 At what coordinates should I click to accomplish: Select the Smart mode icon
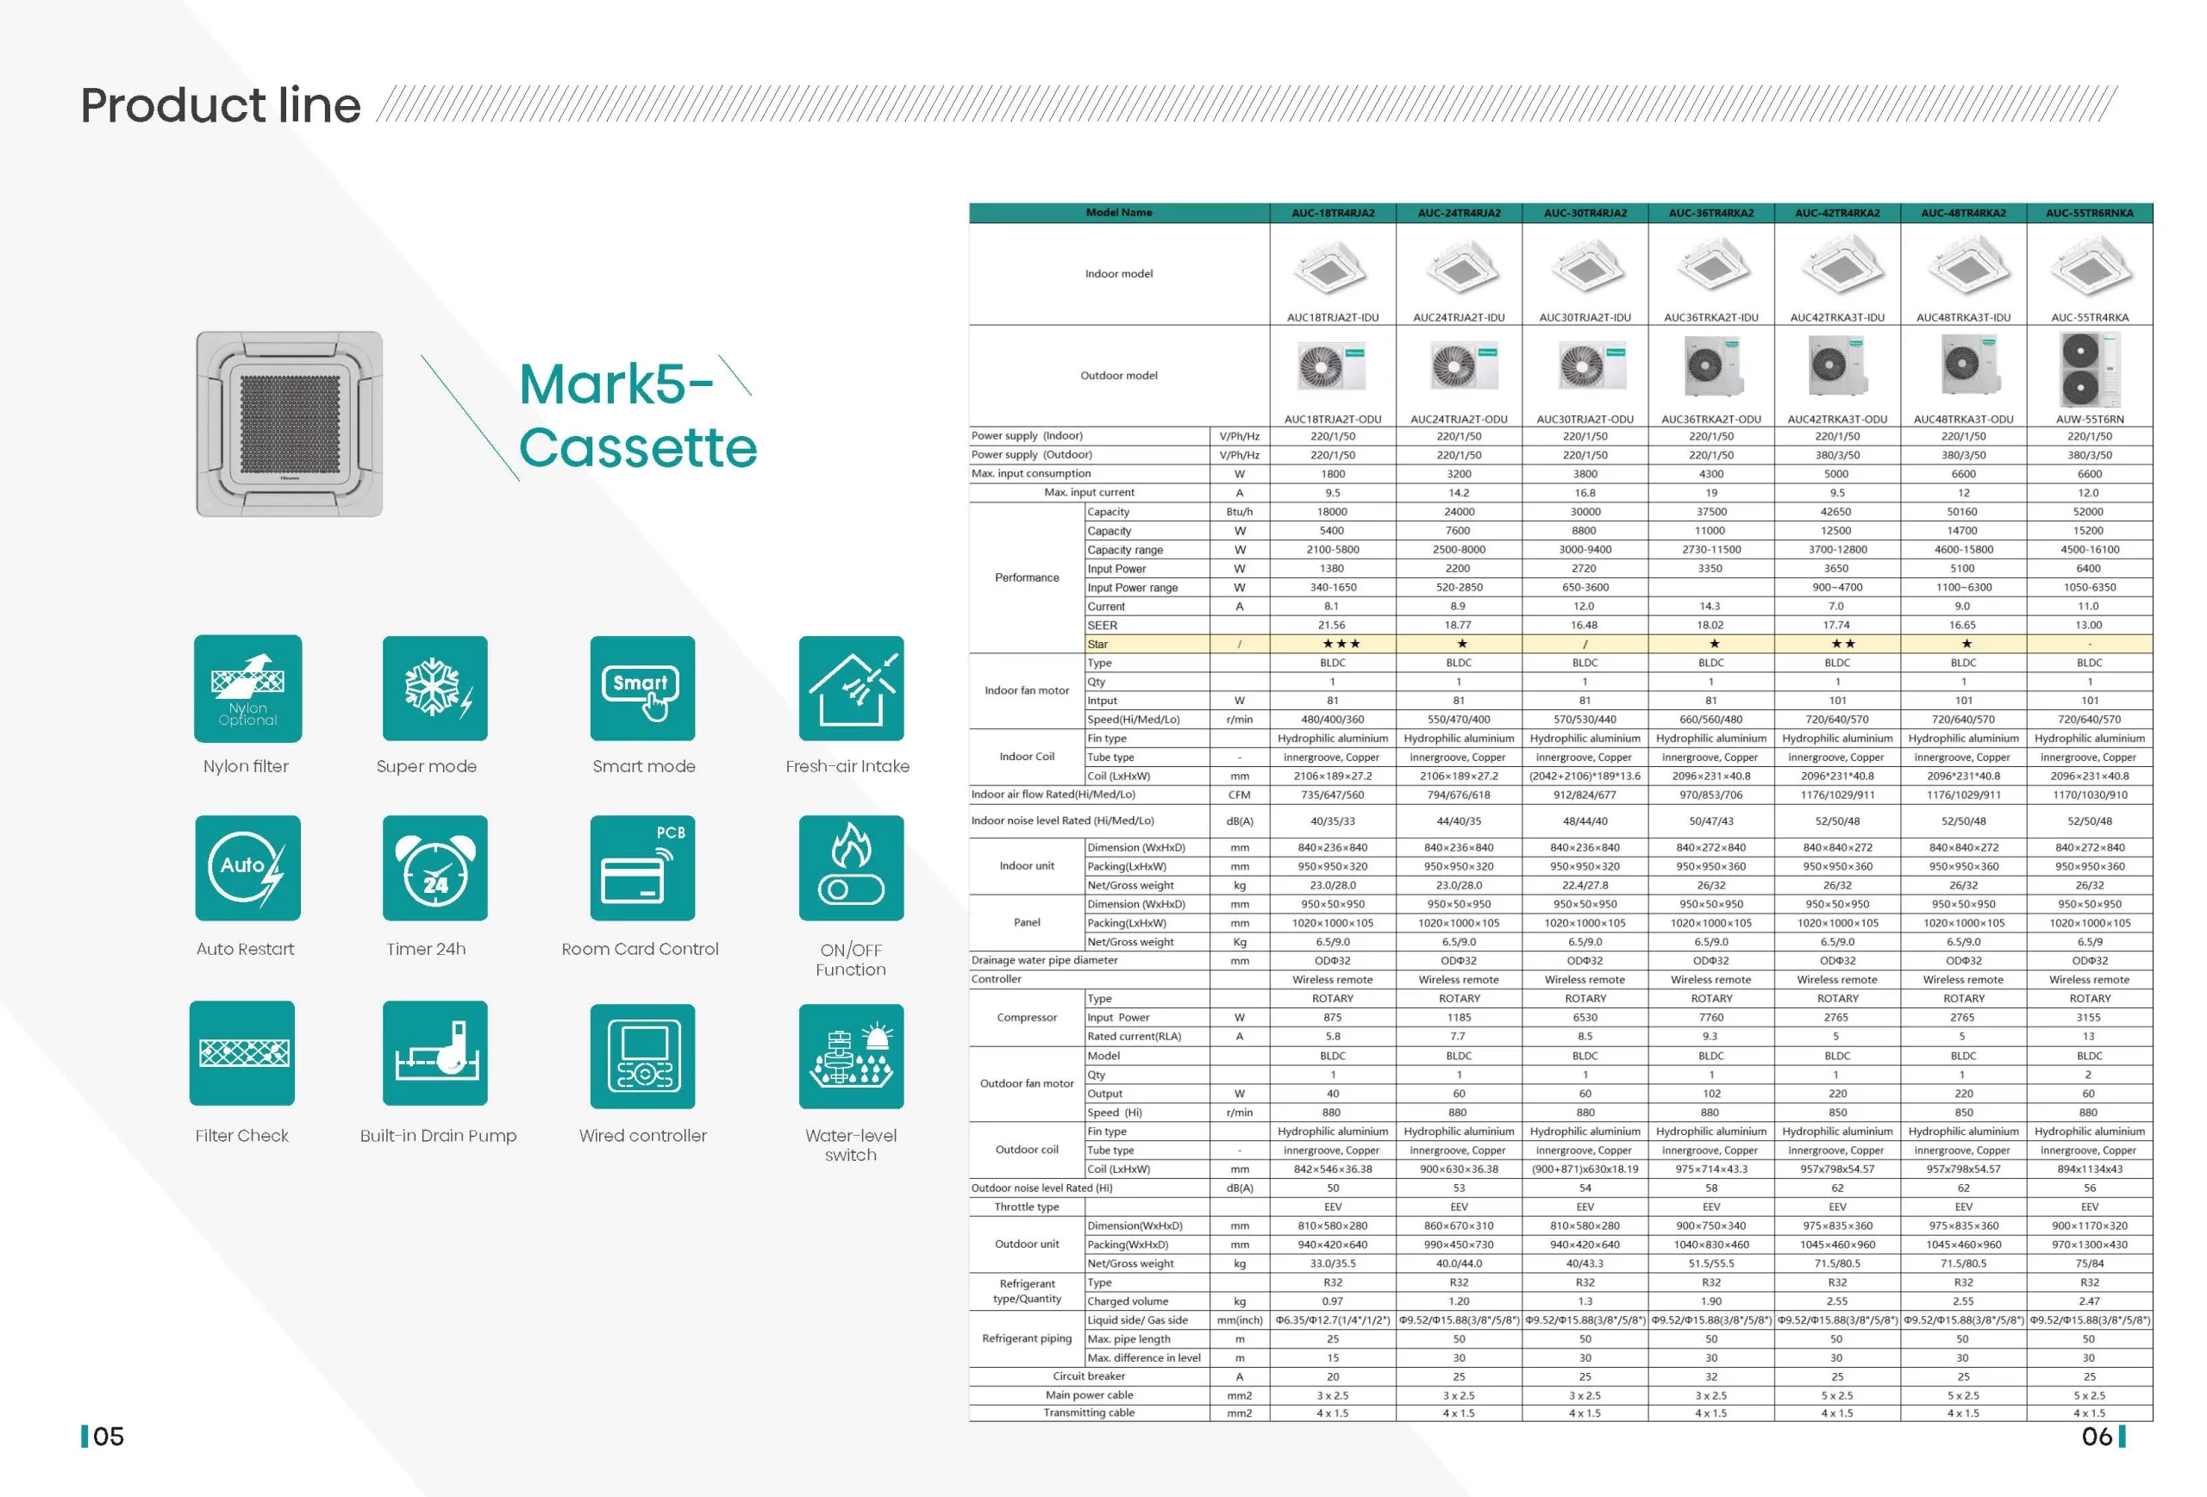point(642,689)
